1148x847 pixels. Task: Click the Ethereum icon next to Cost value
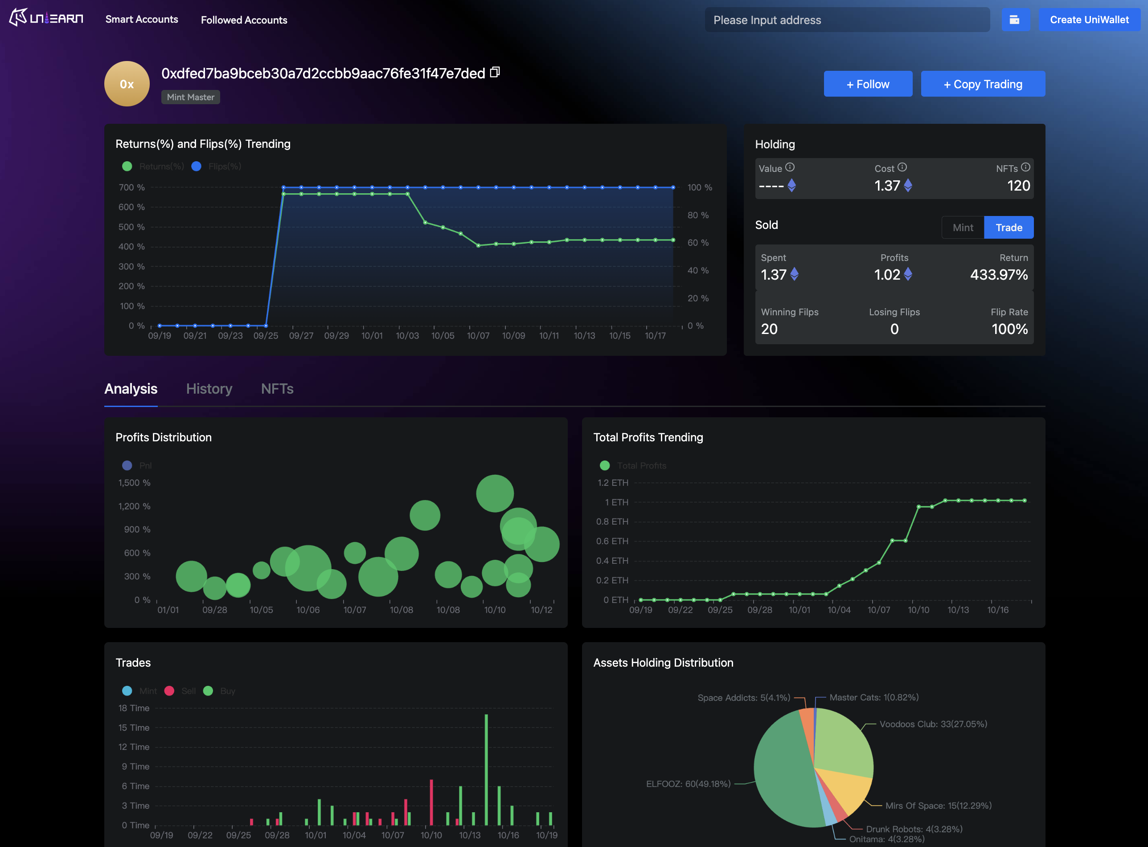click(x=908, y=186)
